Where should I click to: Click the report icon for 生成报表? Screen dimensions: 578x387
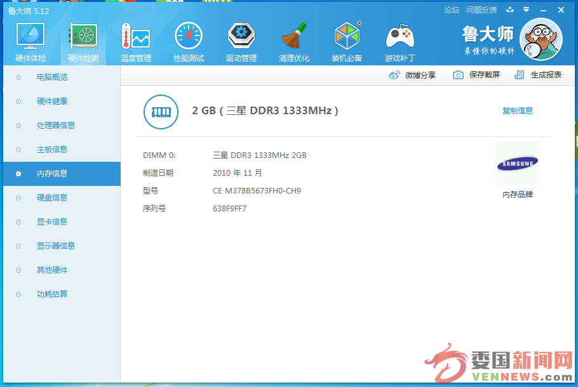519,75
